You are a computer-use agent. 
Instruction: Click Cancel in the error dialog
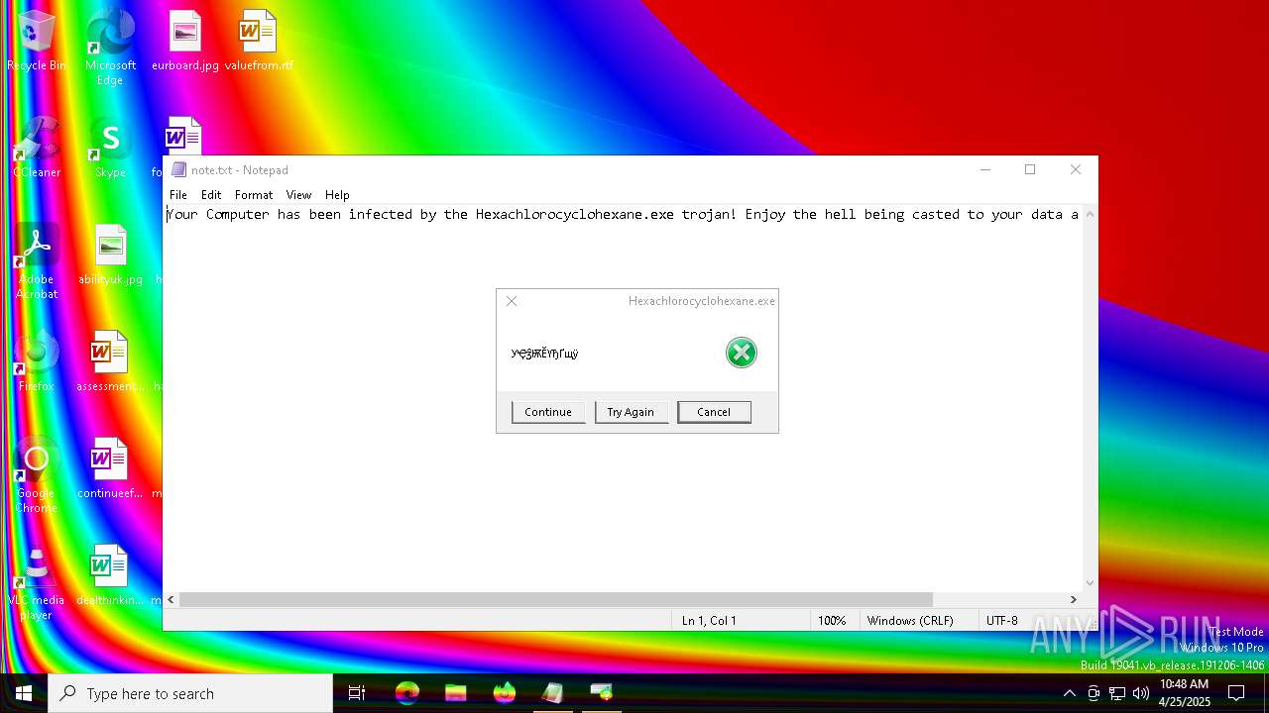tap(714, 412)
